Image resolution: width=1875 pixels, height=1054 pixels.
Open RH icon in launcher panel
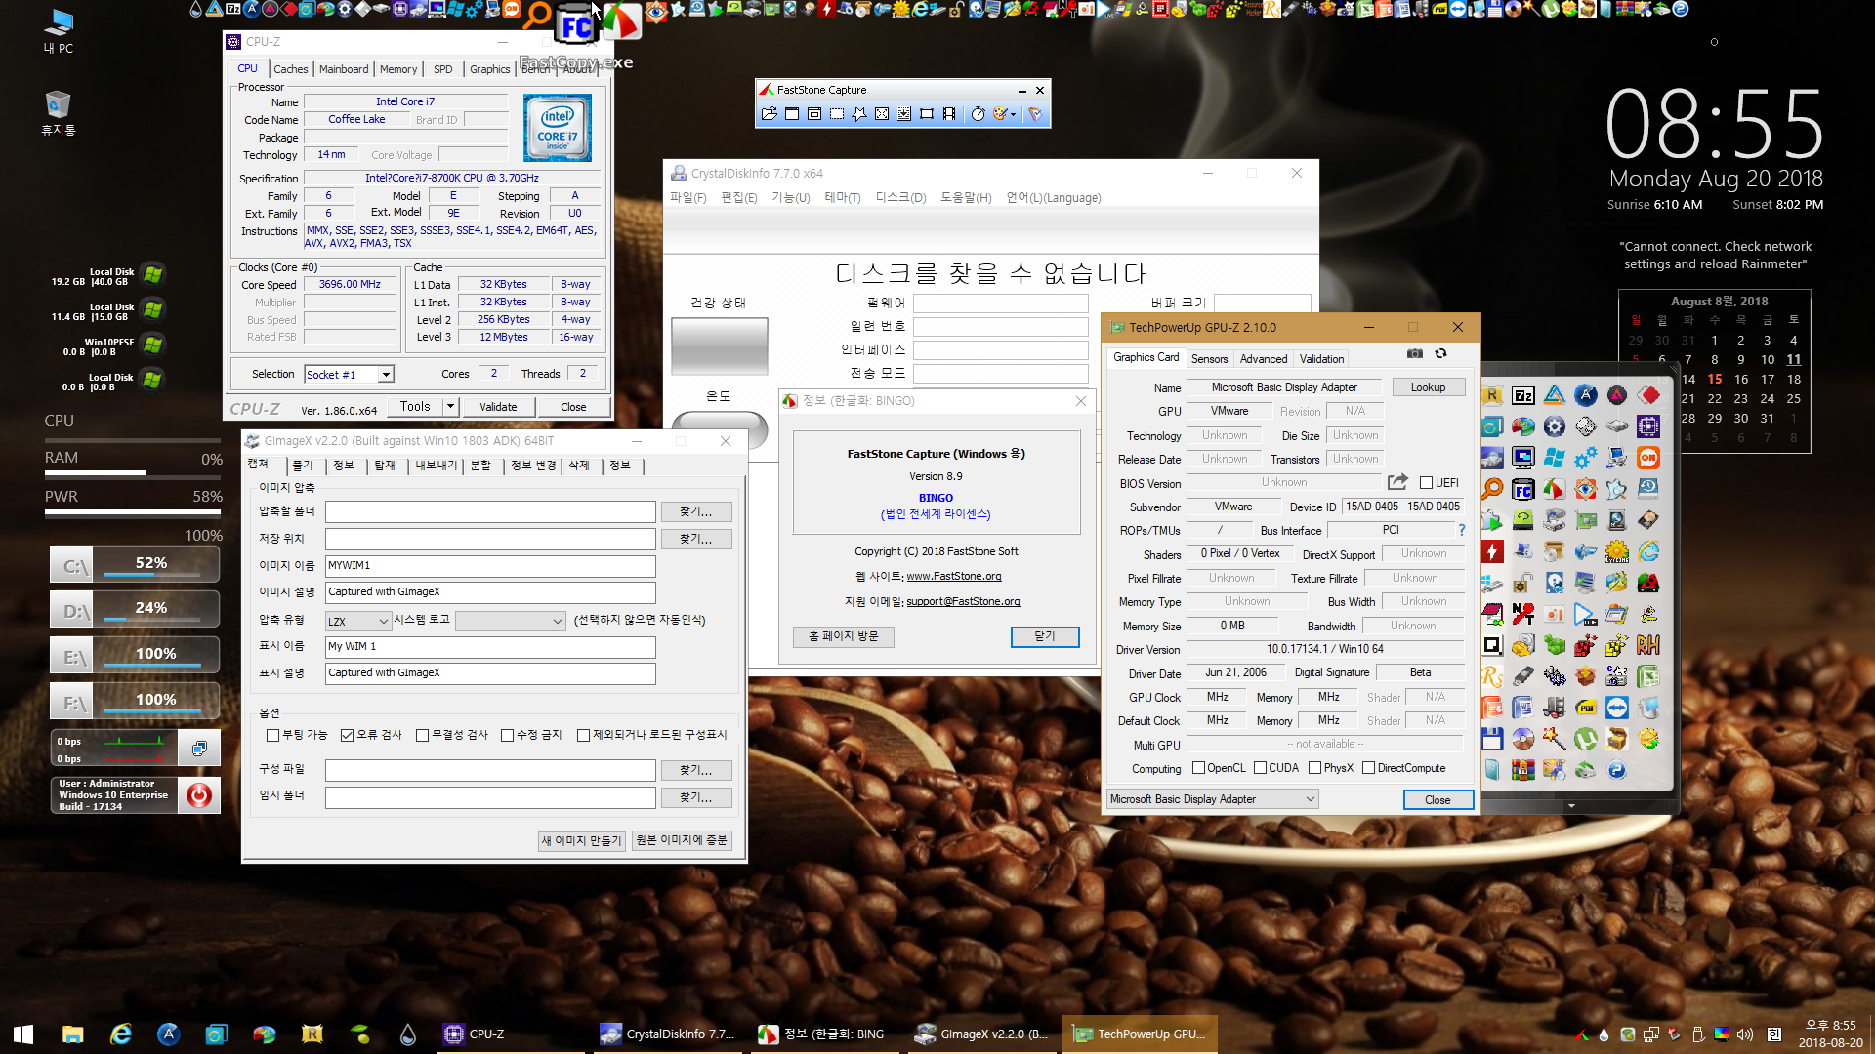[x=1648, y=645]
